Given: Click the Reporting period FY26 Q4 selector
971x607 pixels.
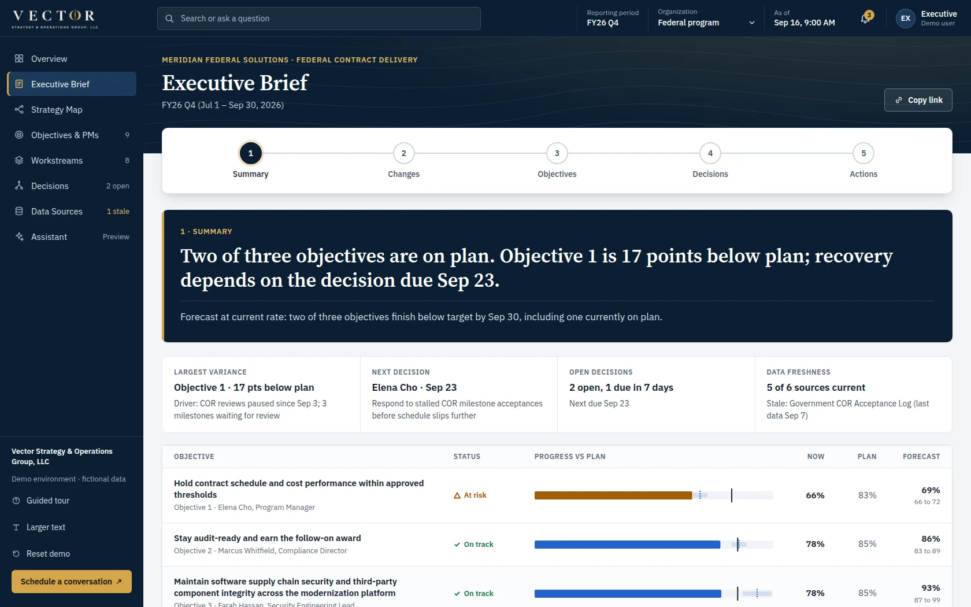Looking at the screenshot, I should click(x=613, y=18).
